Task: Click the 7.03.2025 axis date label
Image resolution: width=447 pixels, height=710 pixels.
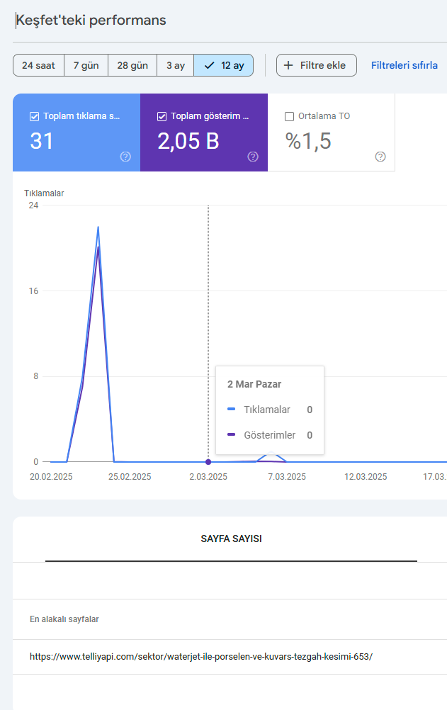Action: coord(287,477)
